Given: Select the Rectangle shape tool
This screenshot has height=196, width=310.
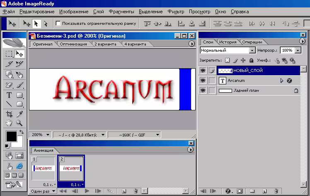Looking at the screenshot, I should coord(19,95).
